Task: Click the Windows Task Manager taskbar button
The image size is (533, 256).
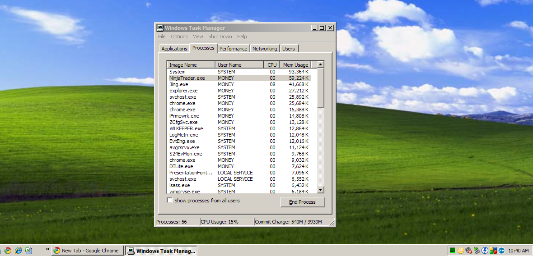Action: (161, 251)
